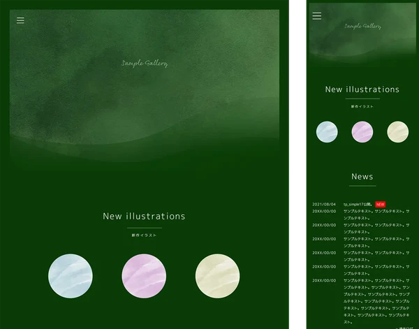Click the News heading
The image size is (419, 329).
[x=362, y=177]
